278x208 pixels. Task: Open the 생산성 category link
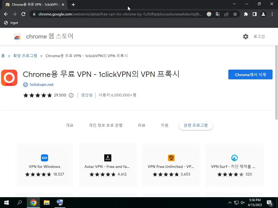(x=87, y=95)
